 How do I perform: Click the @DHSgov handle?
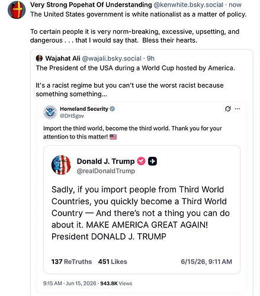click(72, 116)
